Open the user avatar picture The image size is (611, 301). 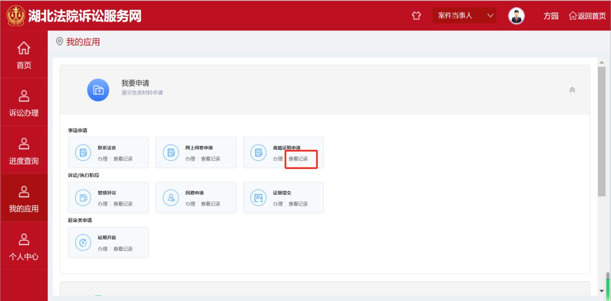[516, 16]
